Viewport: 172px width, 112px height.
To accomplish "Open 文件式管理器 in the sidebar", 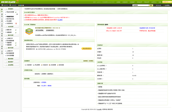I will tap(10, 55).
